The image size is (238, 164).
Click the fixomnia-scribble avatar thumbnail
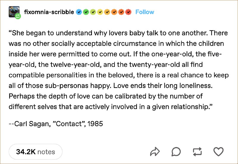(x=14, y=12)
